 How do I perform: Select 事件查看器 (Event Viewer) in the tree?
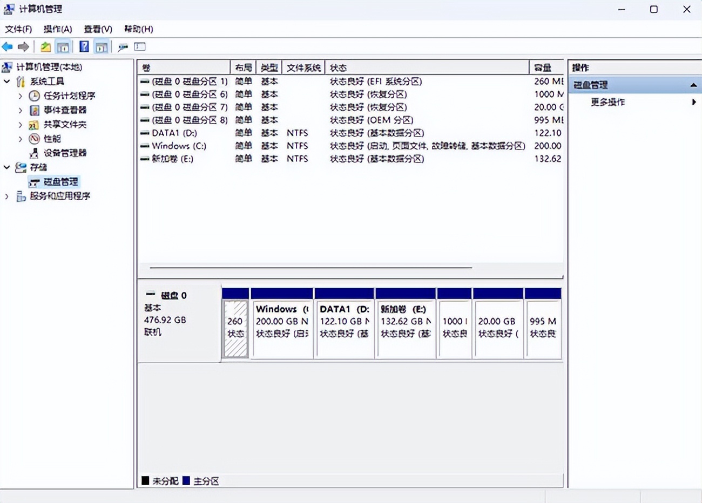(x=64, y=110)
